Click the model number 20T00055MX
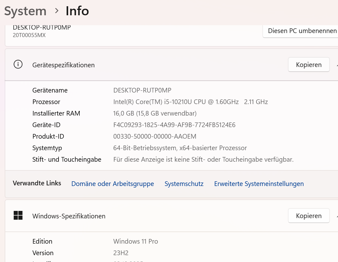Image resolution: width=338 pixels, height=262 pixels. 29,35
